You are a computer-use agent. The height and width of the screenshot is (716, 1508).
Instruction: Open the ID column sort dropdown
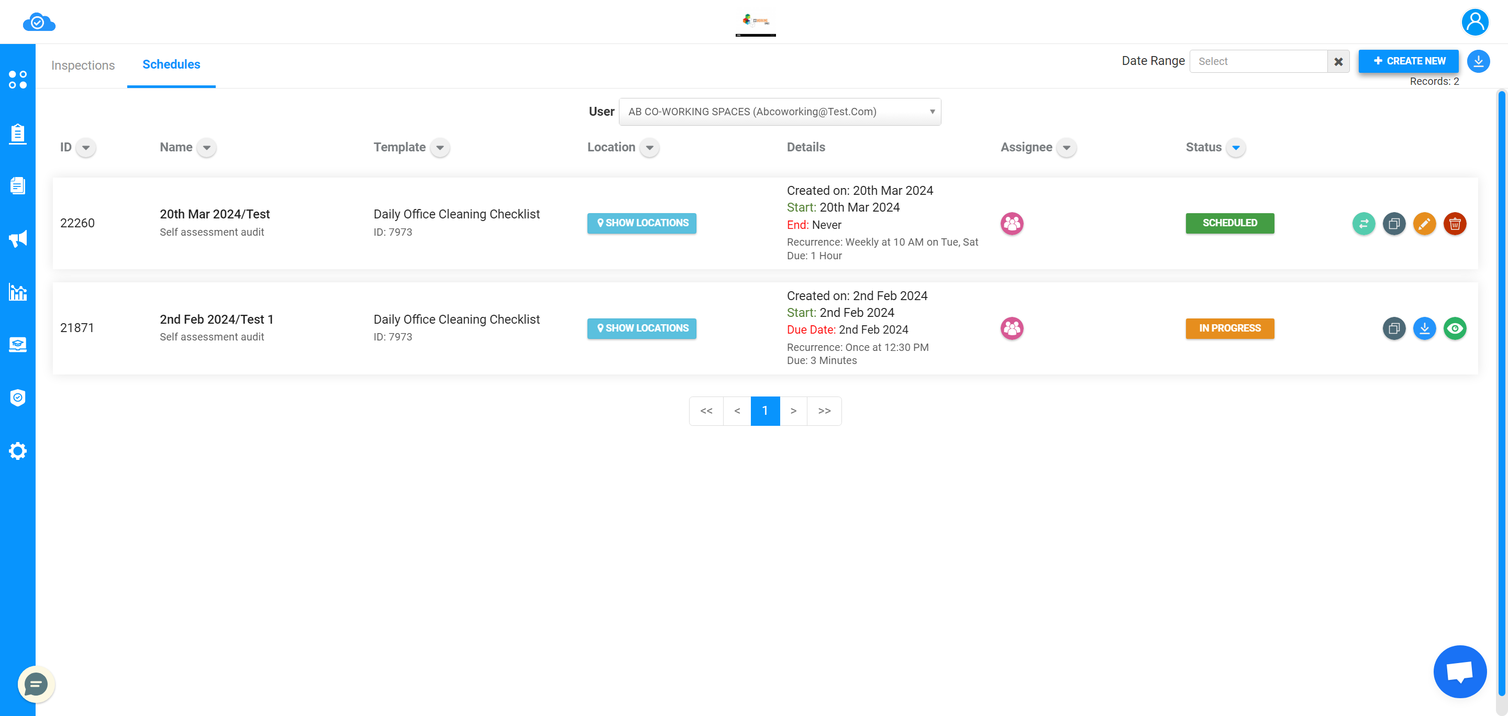[86, 148]
